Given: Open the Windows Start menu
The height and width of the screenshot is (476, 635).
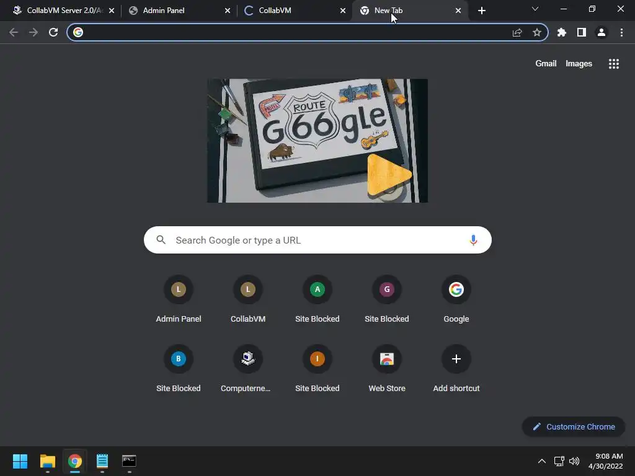Looking at the screenshot, I should coord(20,461).
